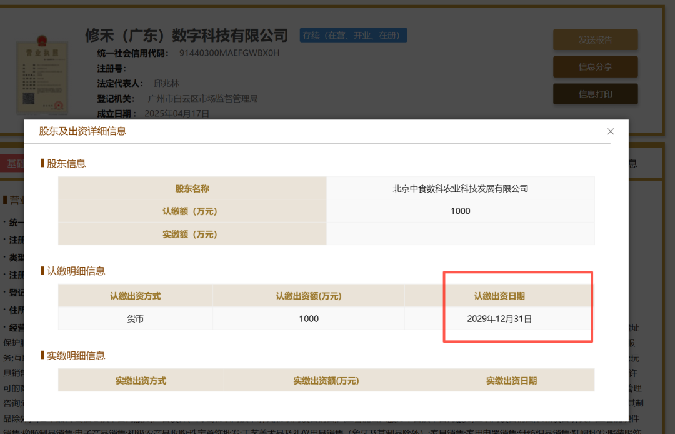Click the 认缴额（万元） row label
Screen dimensions: 675x434
tap(191, 211)
